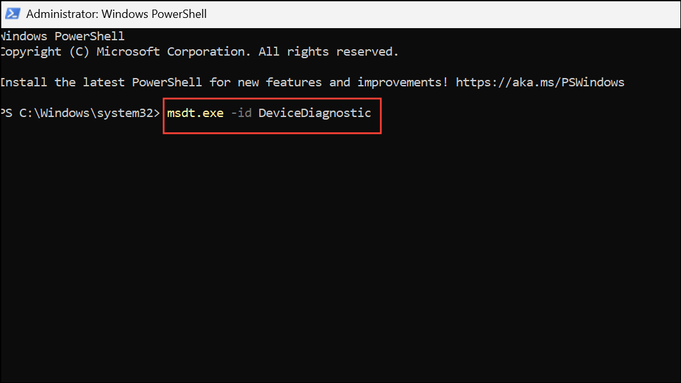Select the DeviceDiagnostic argument text
The width and height of the screenshot is (681, 383).
[315, 113]
